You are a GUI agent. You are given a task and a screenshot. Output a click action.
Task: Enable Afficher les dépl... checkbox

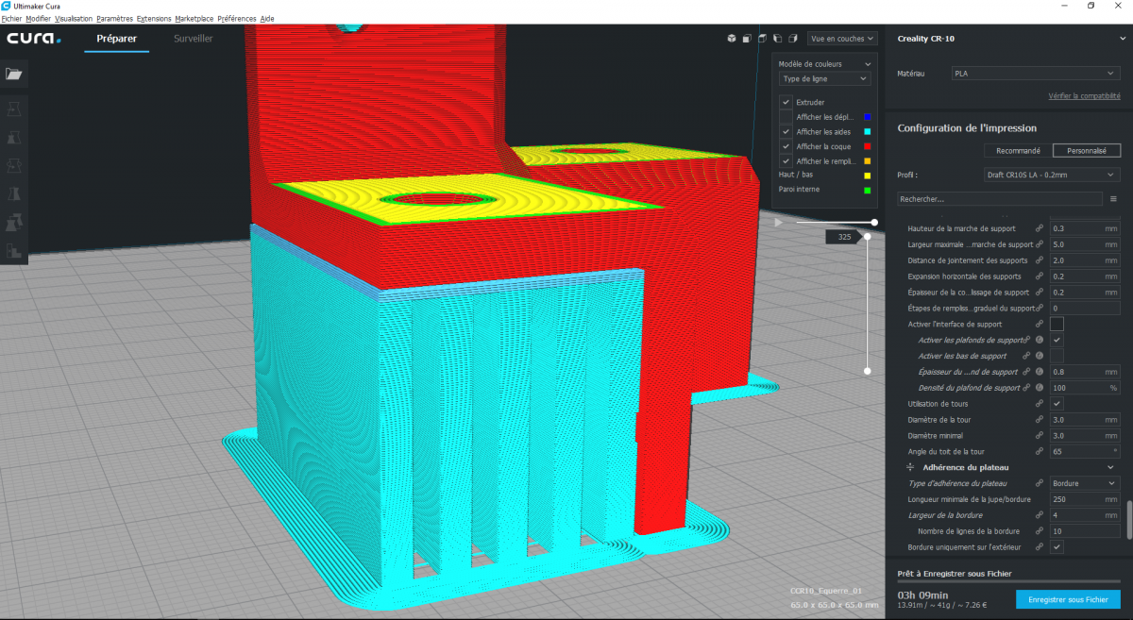click(x=786, y=117)
